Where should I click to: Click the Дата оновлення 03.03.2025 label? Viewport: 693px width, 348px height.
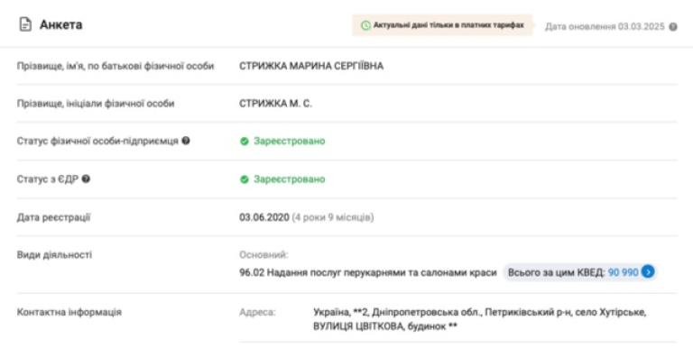[x=605, y=27]
